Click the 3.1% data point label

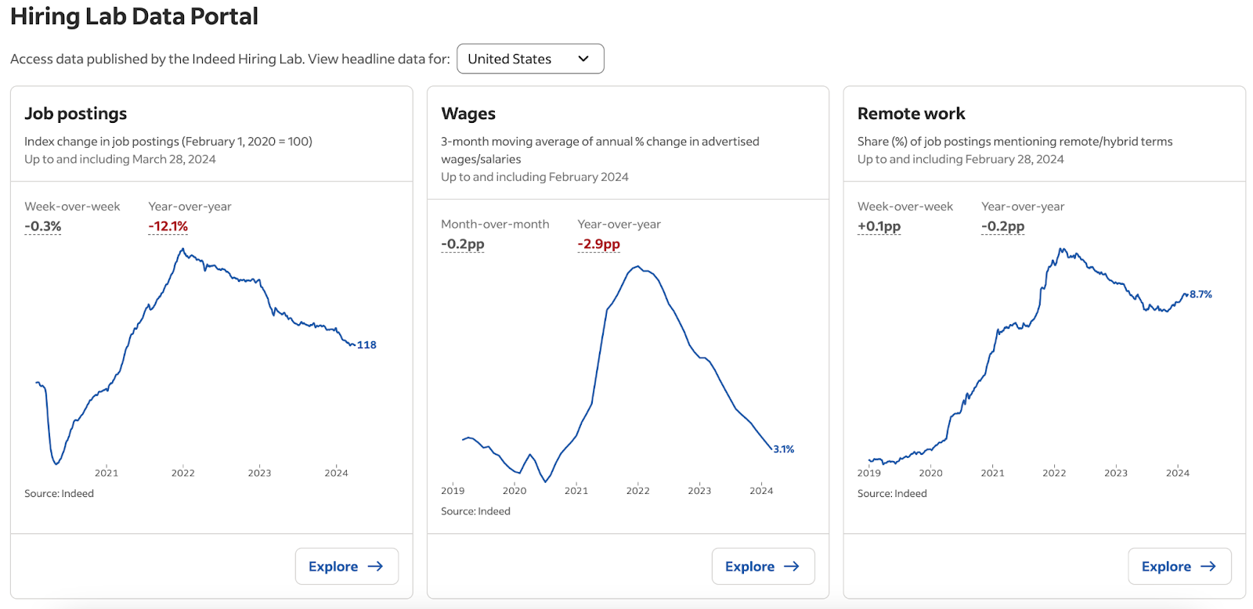783,449
